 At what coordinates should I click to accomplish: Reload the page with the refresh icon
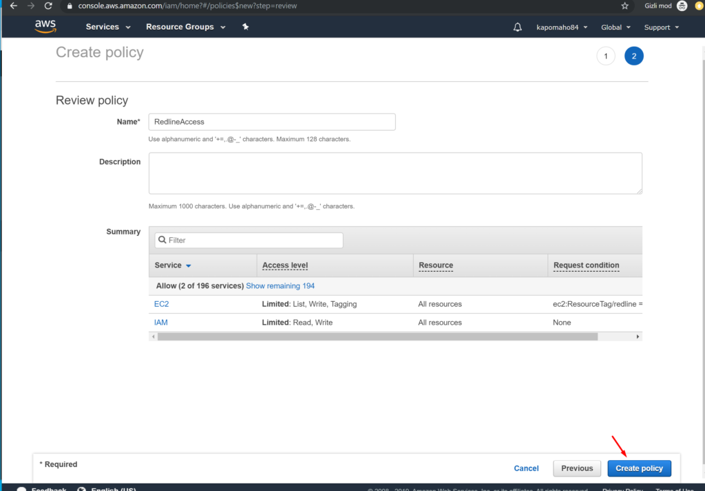pos(48,6)
